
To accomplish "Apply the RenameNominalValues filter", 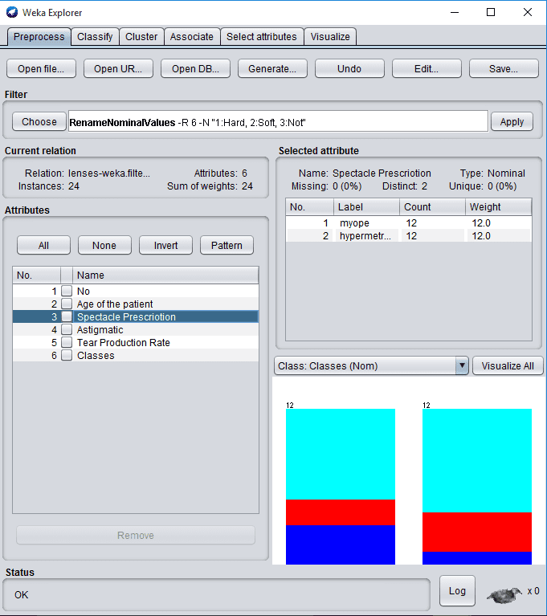I will pos(512,122).
